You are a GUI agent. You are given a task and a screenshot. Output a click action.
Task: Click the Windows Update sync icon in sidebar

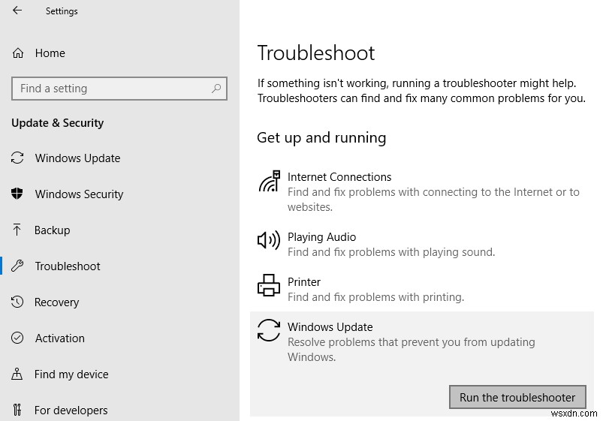tap(18, 158)
